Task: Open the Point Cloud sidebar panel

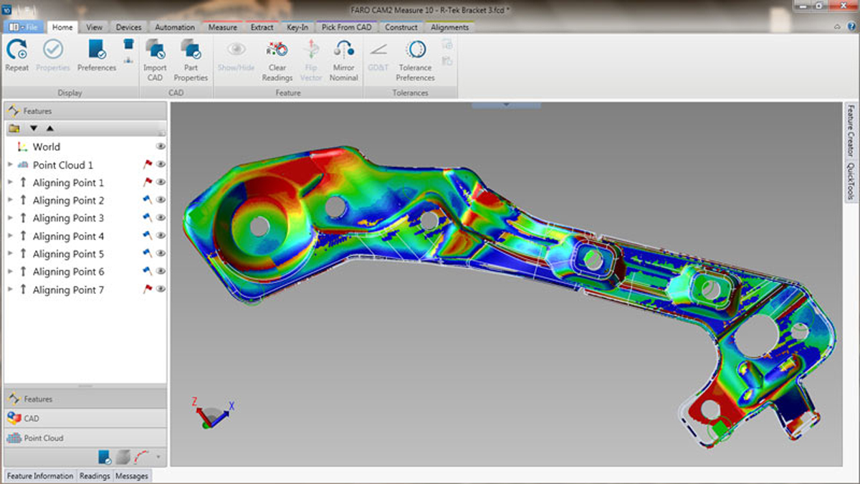Action: (x=44, y=437)
